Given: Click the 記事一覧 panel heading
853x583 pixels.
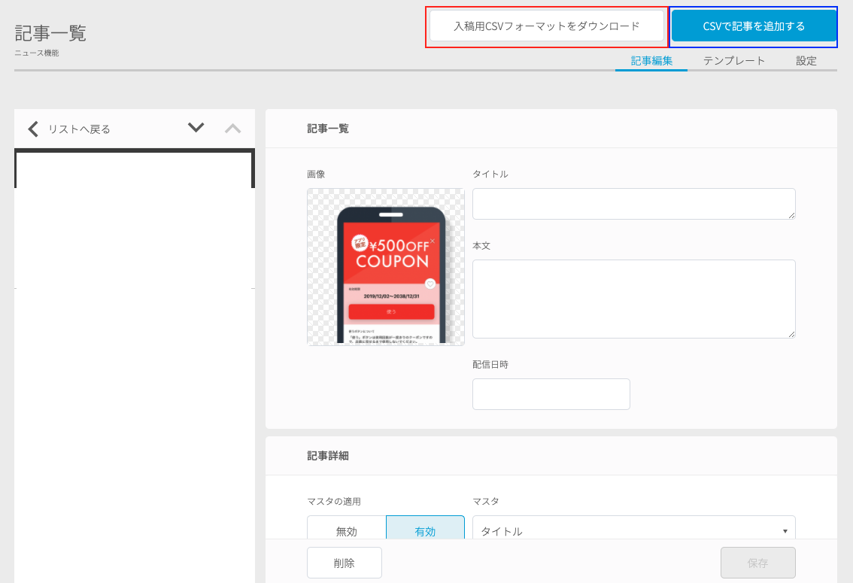Looking at the screenshot, I should click(x=328, y=129).
